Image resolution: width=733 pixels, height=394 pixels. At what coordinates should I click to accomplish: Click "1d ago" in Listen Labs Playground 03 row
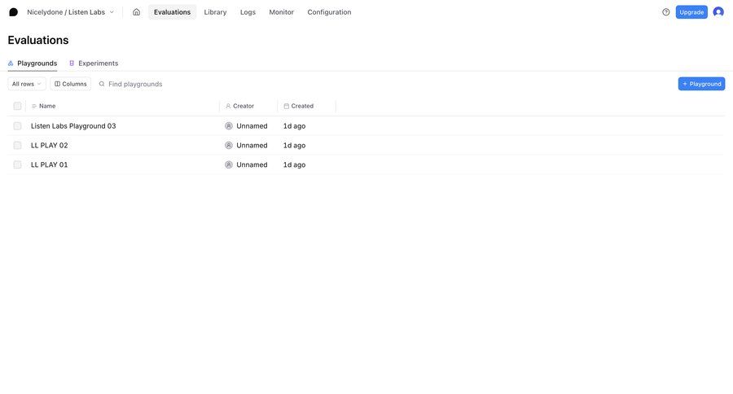[x=295, y=126]
